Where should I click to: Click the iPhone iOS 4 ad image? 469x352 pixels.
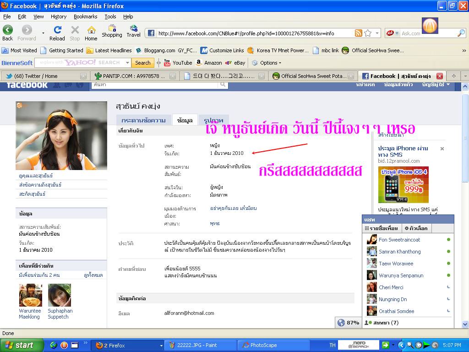tap(403, 185)
